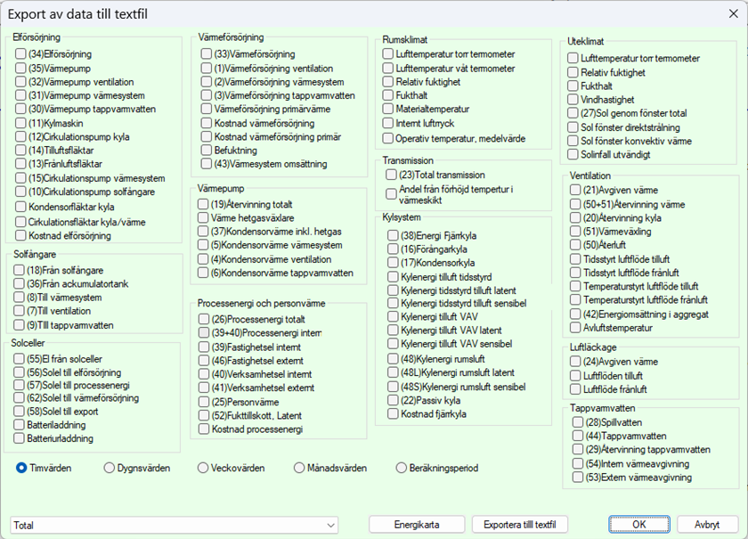Cancel the dialog with Avbryt
The width and height of the screenshot is (748, 539).
707,525
